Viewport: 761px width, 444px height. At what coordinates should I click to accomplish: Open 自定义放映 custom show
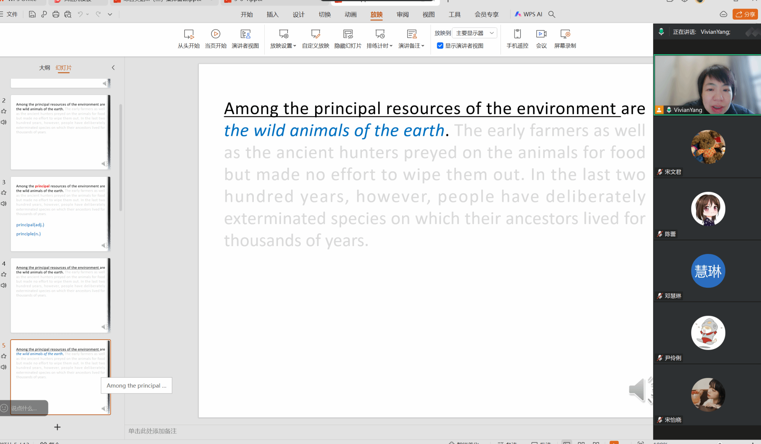(x=315, y=35)
